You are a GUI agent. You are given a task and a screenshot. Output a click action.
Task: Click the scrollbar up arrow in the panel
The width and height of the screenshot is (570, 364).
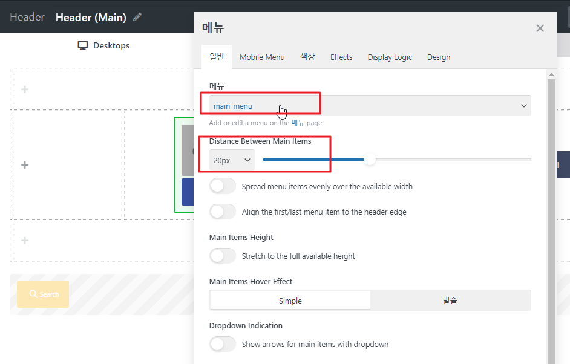[551, 74]
